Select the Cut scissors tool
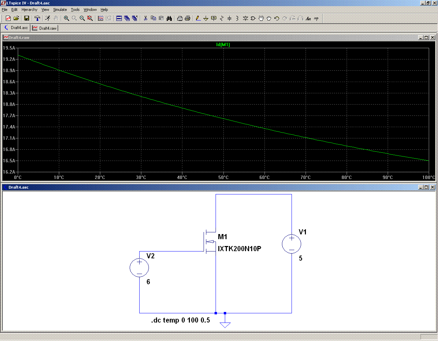This screenshot has width=438, height=341. coord(145,18)
